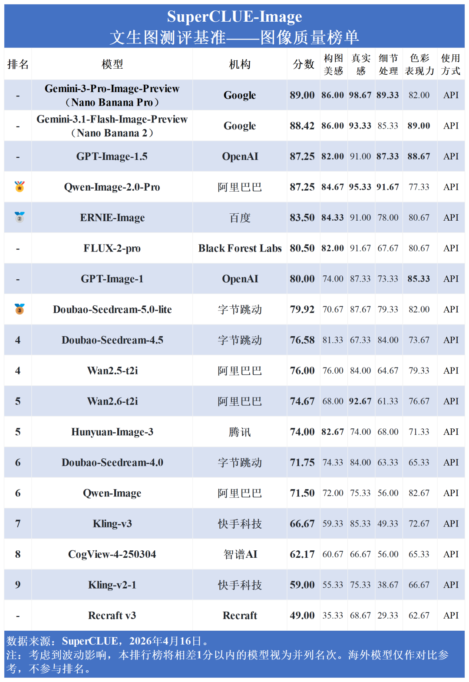Viewport: 469px width, 682px height.
Task: Click the 排名 column header
Action: coord(18,64)
